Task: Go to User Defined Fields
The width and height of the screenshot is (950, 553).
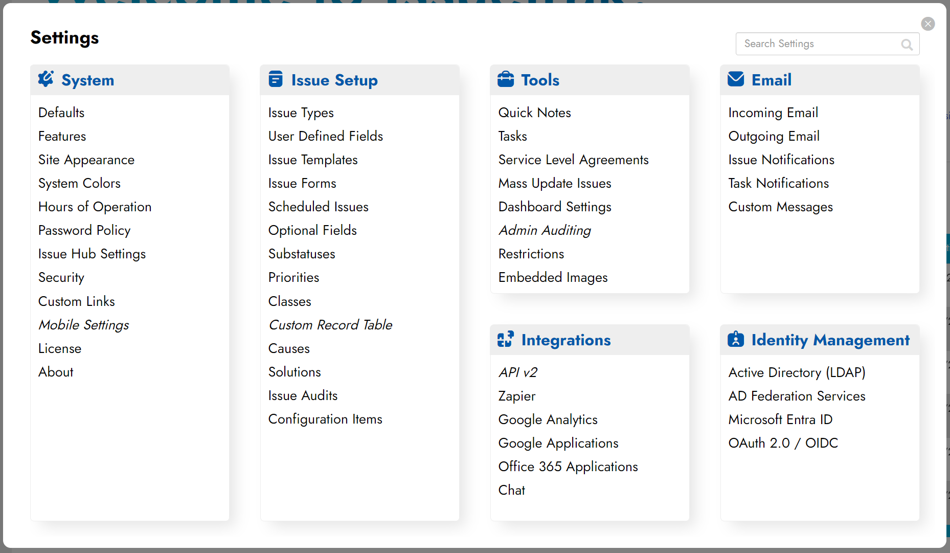Action: pyautogui.click(x=326, y=136)
